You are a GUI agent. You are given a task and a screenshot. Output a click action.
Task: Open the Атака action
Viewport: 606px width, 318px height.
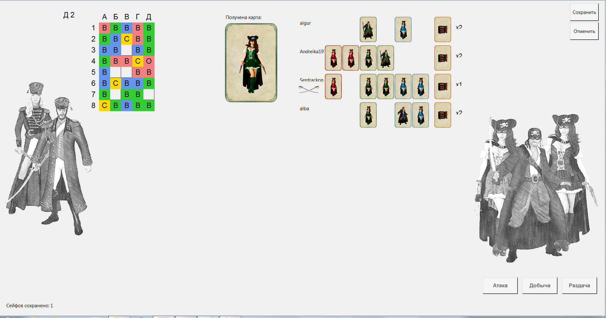pos(500,285)
